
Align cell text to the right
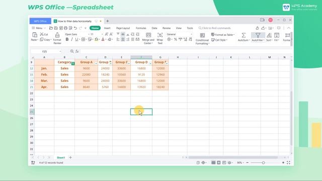point(128,39)
